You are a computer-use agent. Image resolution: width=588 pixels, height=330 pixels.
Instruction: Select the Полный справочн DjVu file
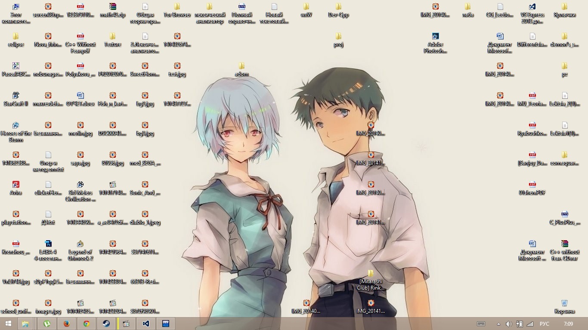tap(241, 13)
